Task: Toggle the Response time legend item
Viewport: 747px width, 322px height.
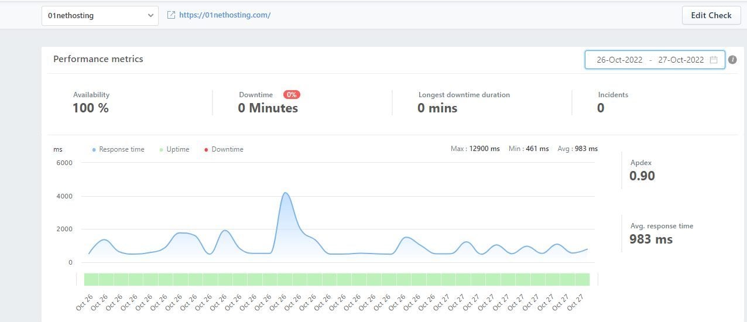Action: pos(118,149)
